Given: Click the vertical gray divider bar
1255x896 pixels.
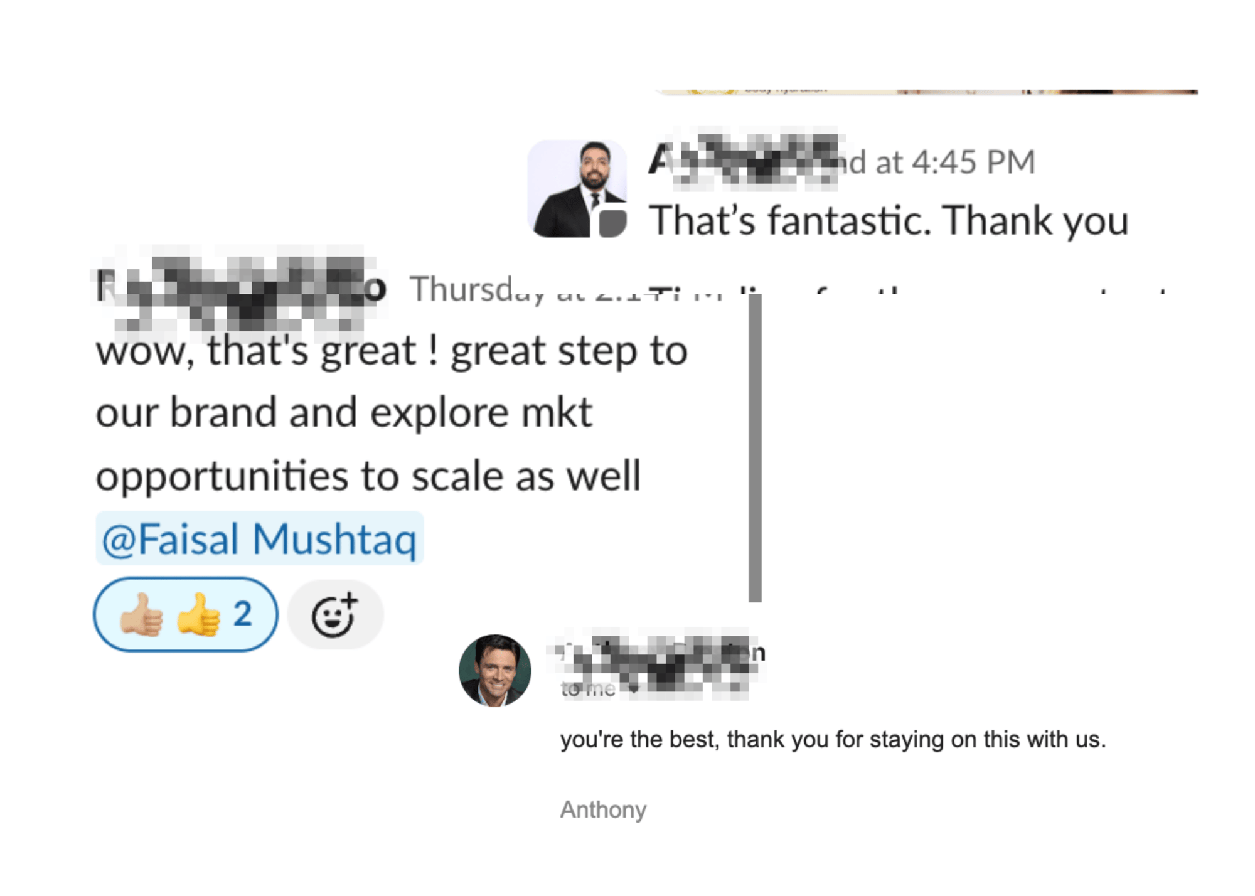Looking at the screenshot, I should (755, 448).
